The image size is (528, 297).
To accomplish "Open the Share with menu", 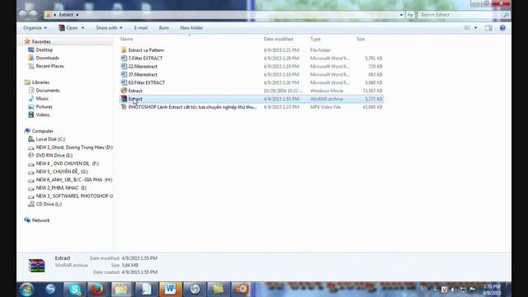I will [x=109, y=28].
